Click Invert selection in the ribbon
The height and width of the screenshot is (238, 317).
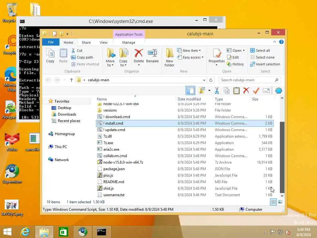[x=265, y=64]
